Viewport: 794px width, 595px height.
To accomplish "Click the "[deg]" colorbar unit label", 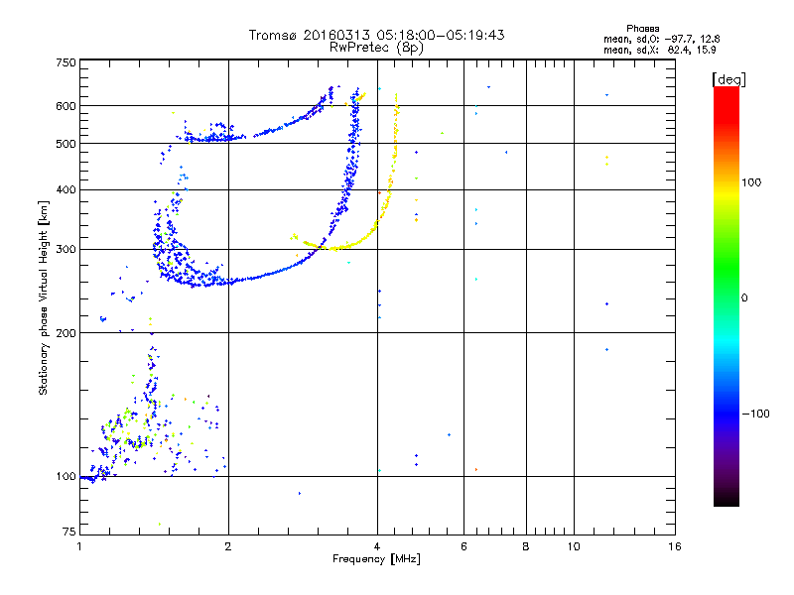I will (x=728, y=79).
